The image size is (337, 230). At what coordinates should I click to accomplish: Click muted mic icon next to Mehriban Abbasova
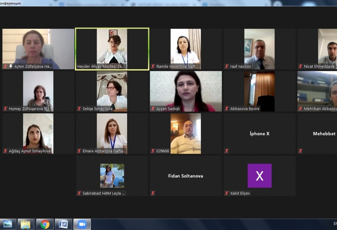click(x=300, y=109)
